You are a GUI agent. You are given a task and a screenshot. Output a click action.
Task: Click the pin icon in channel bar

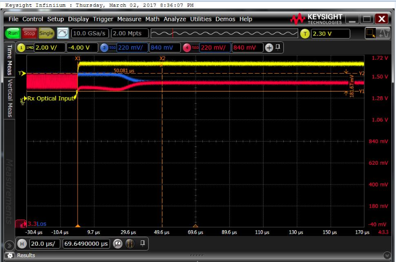click(x=278, y=47)
